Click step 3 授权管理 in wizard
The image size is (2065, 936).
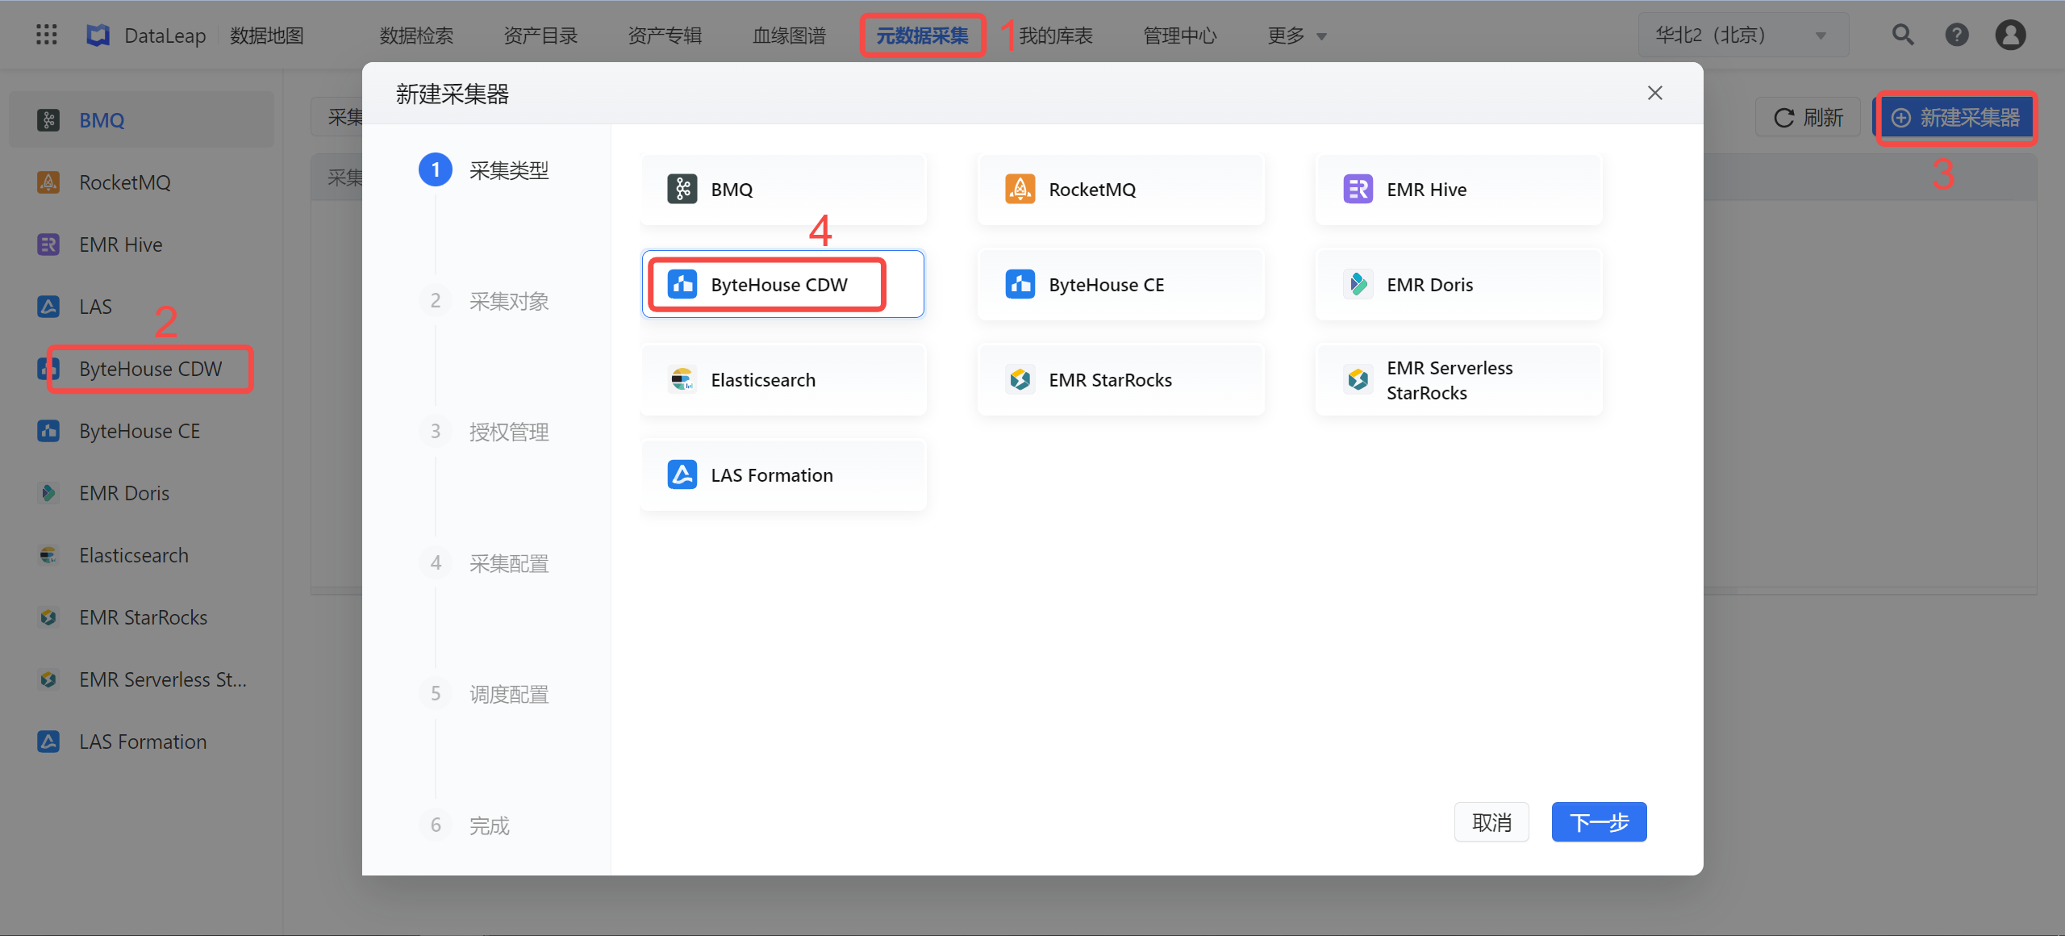[x=485, y=432]
